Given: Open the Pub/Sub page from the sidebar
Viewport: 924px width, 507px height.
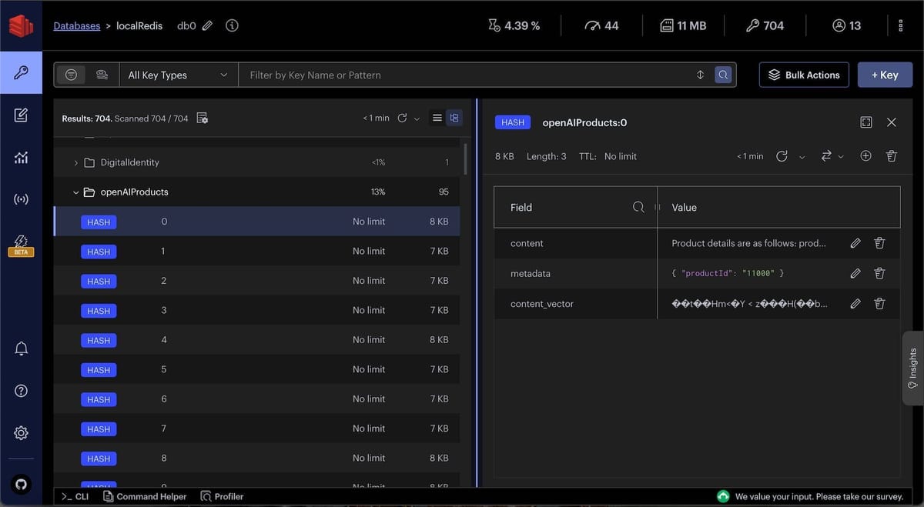Looking at the screenshot, I should (21, 198).
